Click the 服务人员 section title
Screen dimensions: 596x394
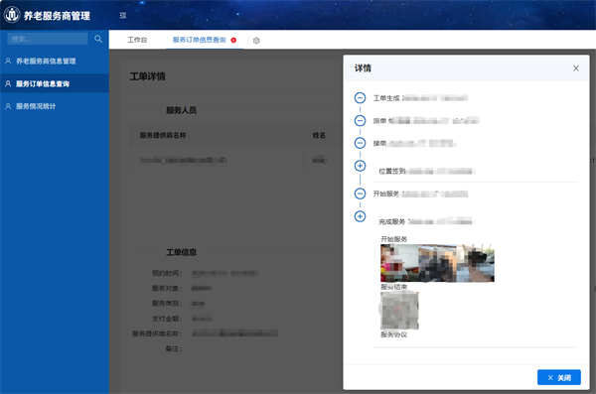182,110
